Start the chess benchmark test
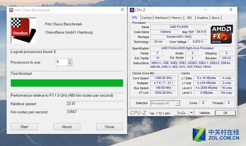The width and height of the screenshot is (246, 146). pos(24,127)
